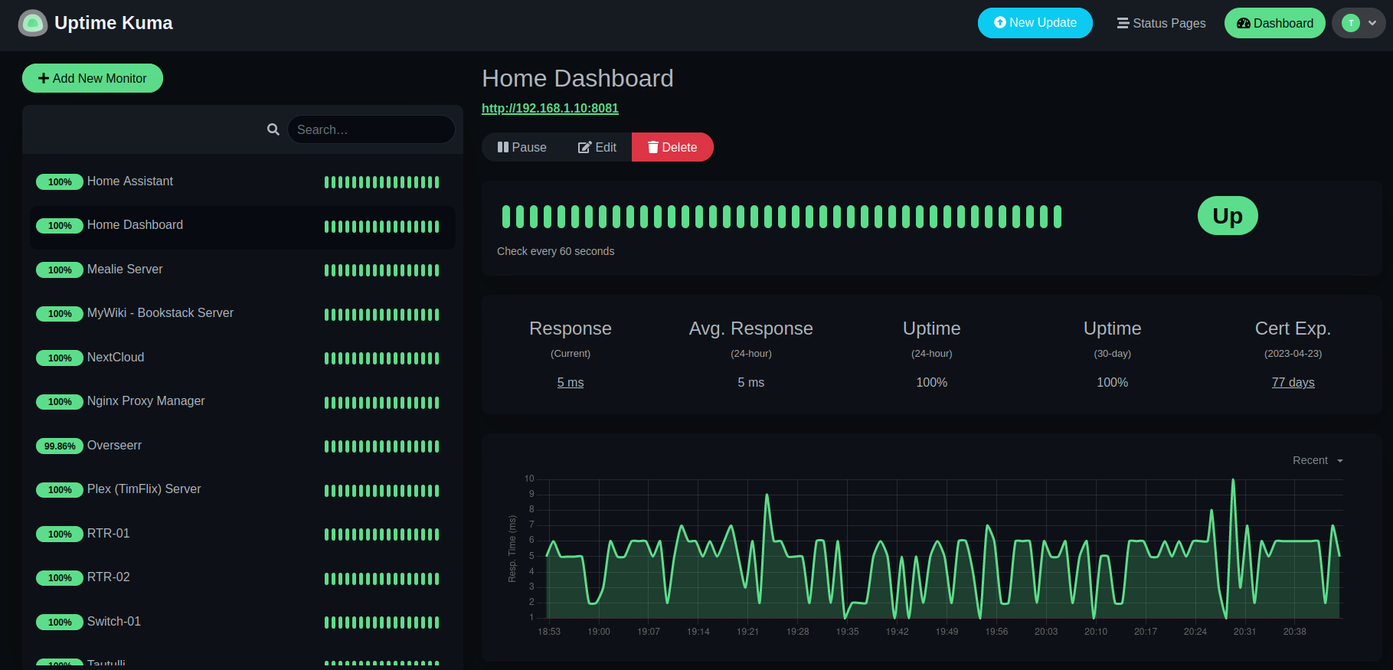
Task: Open the profile dropdown chevron
Action: pyautogui.click(x=1372, y=23)
